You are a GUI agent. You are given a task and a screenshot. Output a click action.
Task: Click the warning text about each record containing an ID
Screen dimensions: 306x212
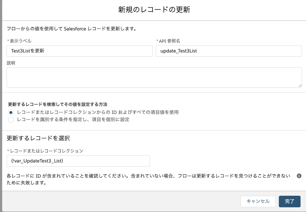148,179
